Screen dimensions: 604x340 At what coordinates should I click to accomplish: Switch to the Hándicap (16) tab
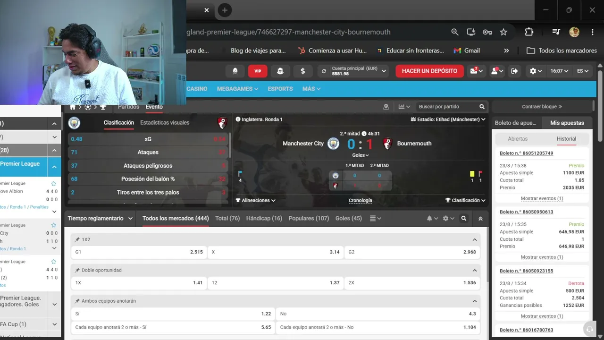tap(264, 219)
